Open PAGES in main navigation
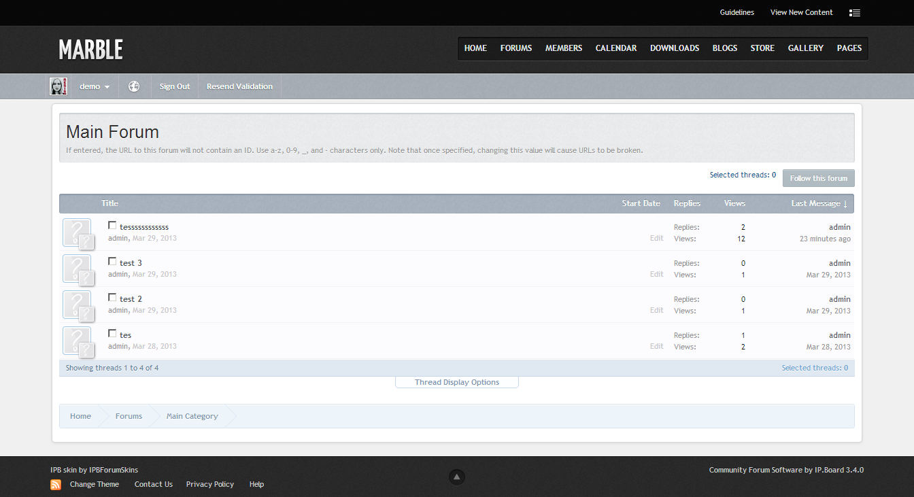Image resolution: width=914 pixels, height=497 pixels. [849, 48]
